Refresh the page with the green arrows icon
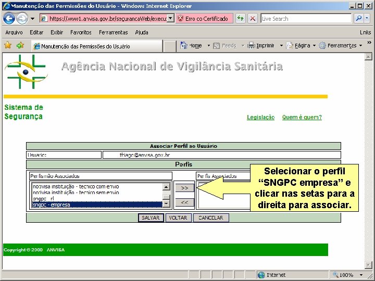Viewport: 375px width, 281px height. click(x=240, y=18)
